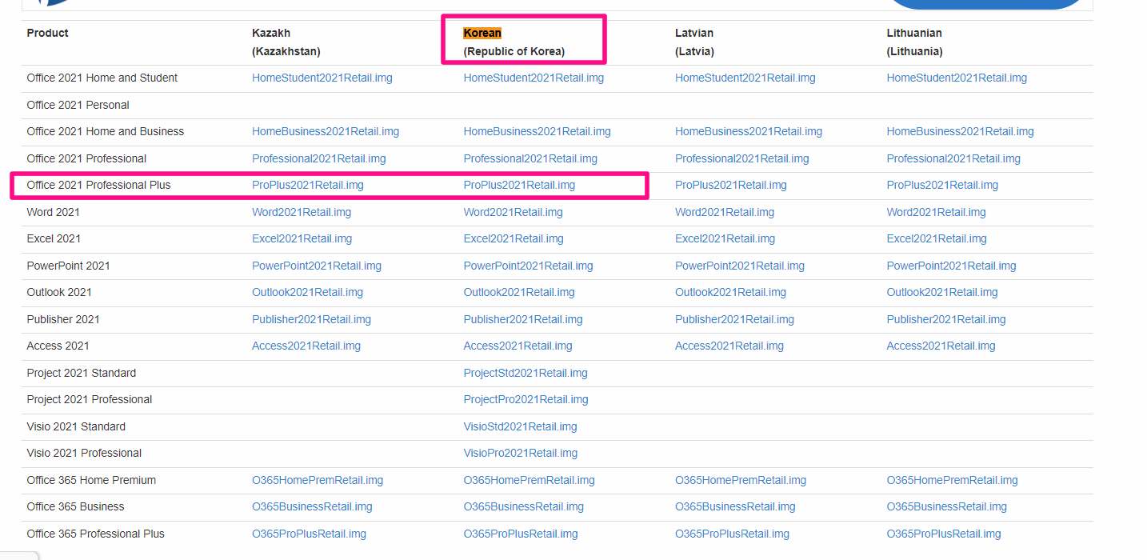The height and width of the screenshot is (560, 1147).
Task: Get Korean Word2021Retail.img
Action: [514, 212]
